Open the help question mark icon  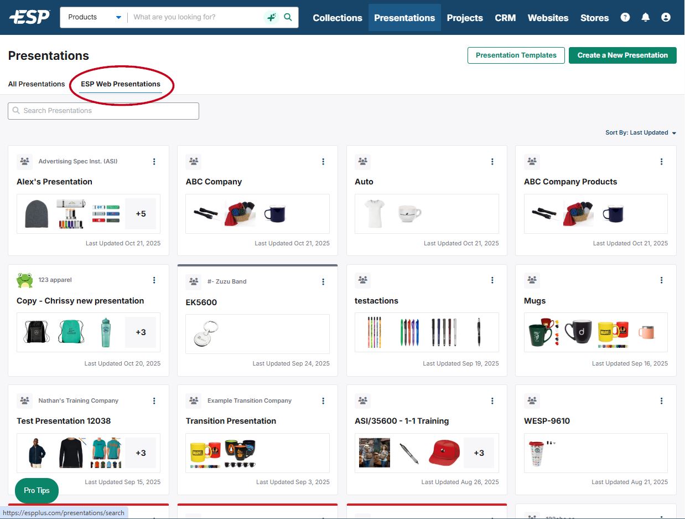tap(625, 17)
